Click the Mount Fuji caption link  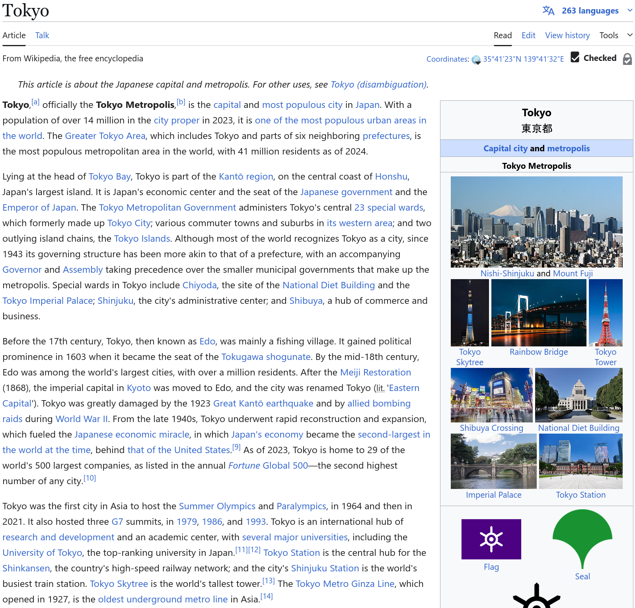[573, 274]
